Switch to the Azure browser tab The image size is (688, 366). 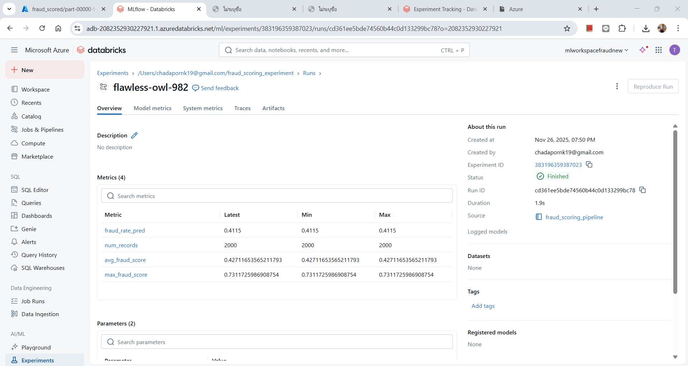[541, 9]
